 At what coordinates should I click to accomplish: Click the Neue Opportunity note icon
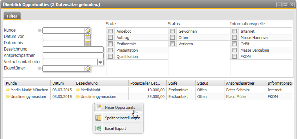click(99, 107)
